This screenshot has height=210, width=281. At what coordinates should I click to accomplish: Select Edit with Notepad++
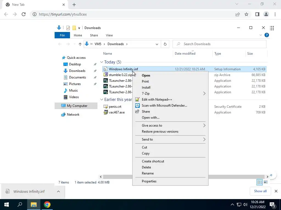[170, 100]
